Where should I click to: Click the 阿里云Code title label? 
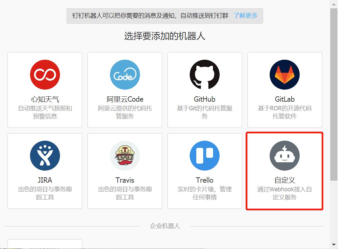click(x=125, y=99)
